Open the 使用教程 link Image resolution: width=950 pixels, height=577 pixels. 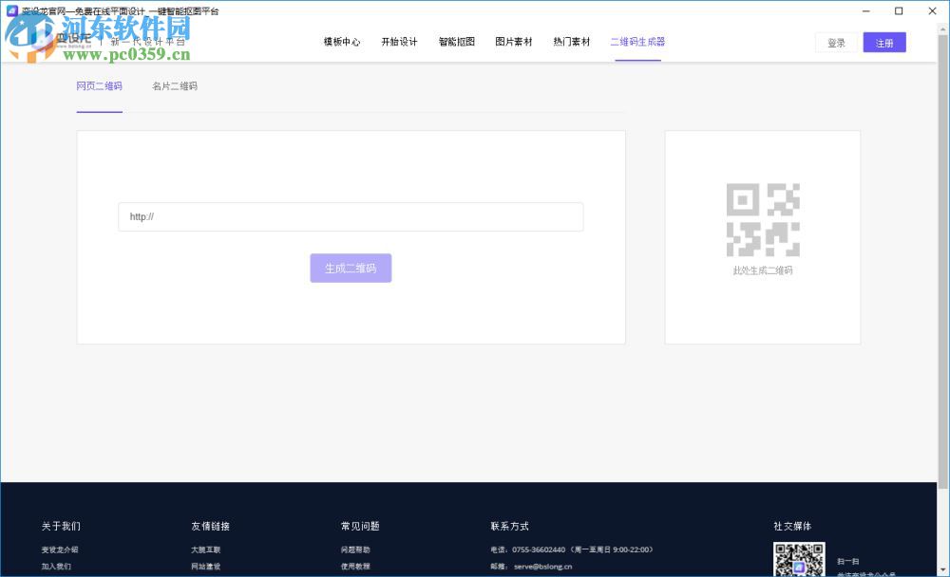tap(355, 567)
